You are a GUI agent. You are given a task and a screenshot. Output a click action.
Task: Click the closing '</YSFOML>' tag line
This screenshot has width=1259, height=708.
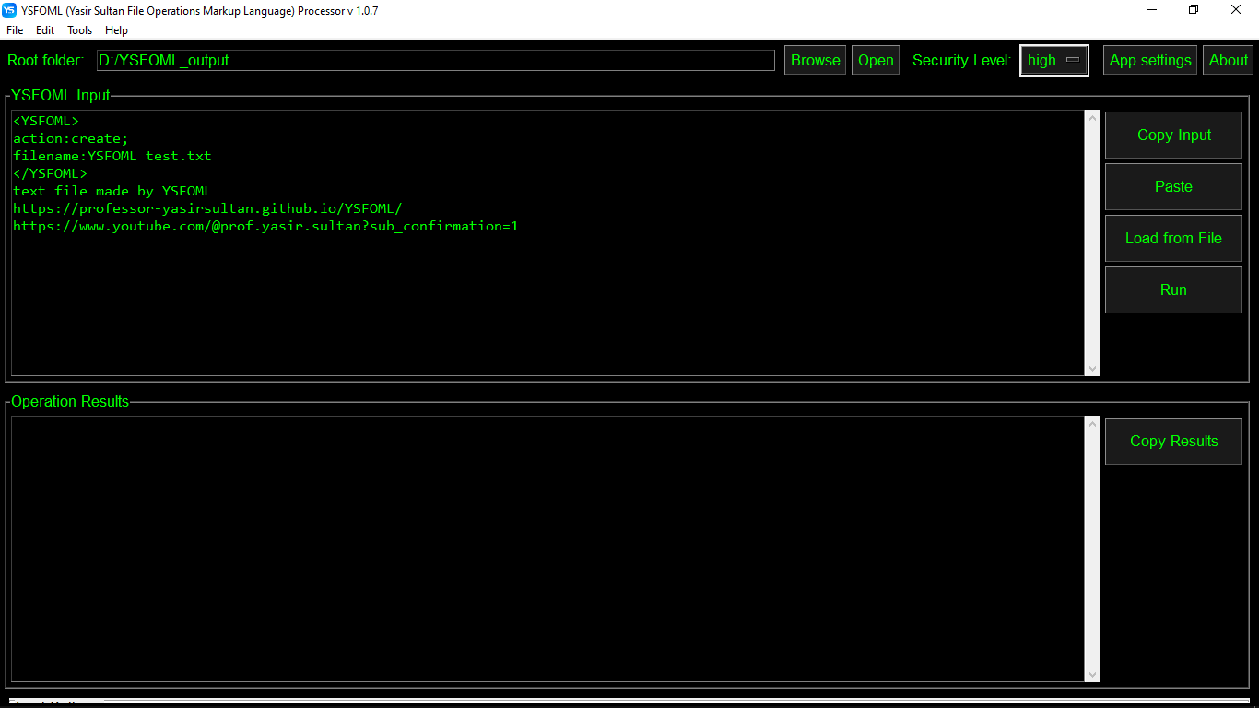(50, 173)
